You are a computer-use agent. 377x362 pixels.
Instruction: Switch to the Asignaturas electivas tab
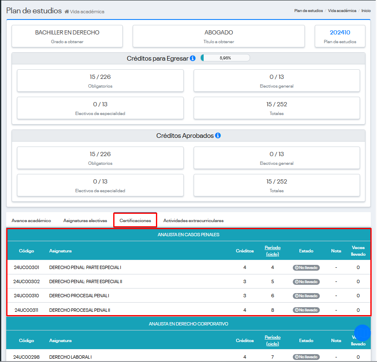point(85,220)
